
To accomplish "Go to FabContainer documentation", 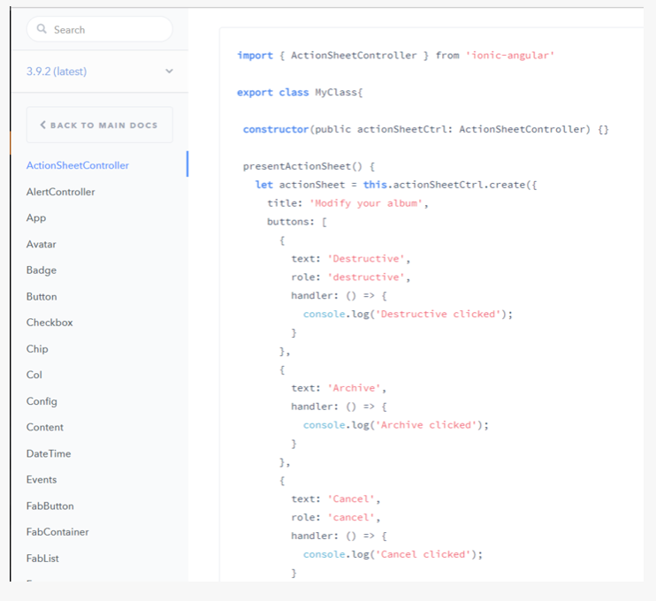I will click(57, 532).
